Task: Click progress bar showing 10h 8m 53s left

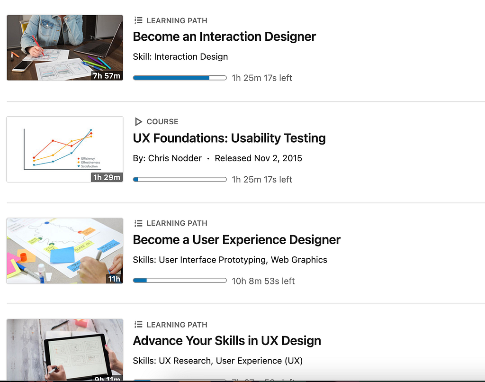Action: pyautogui.click(x=180, y=281)
